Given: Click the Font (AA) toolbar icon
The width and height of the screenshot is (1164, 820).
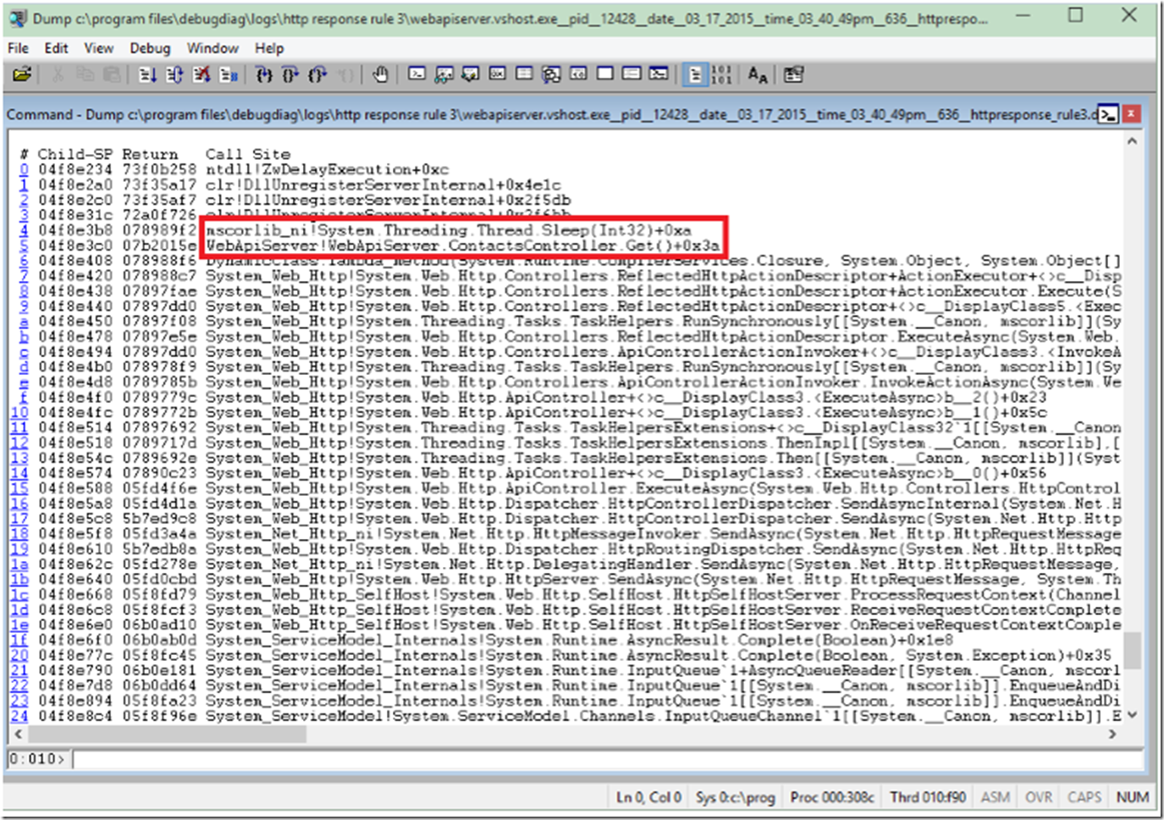Looking at the screenshot, I should click(758, 75).
